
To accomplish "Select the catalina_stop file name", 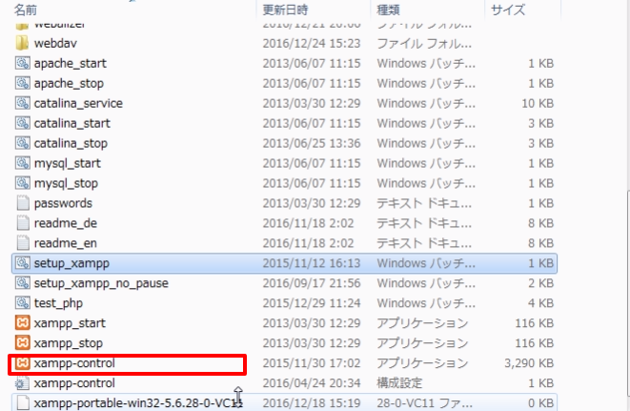I will (71, 143).
